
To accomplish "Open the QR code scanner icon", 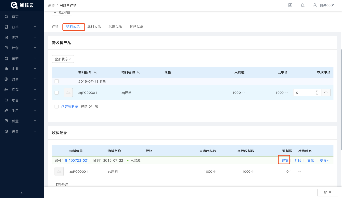I will coord(290,5).
